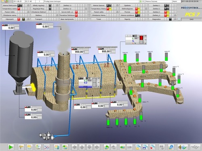Click the blue STOP bar on pressure faceplate
Viewport: 202px width, 151px height.
85,87
